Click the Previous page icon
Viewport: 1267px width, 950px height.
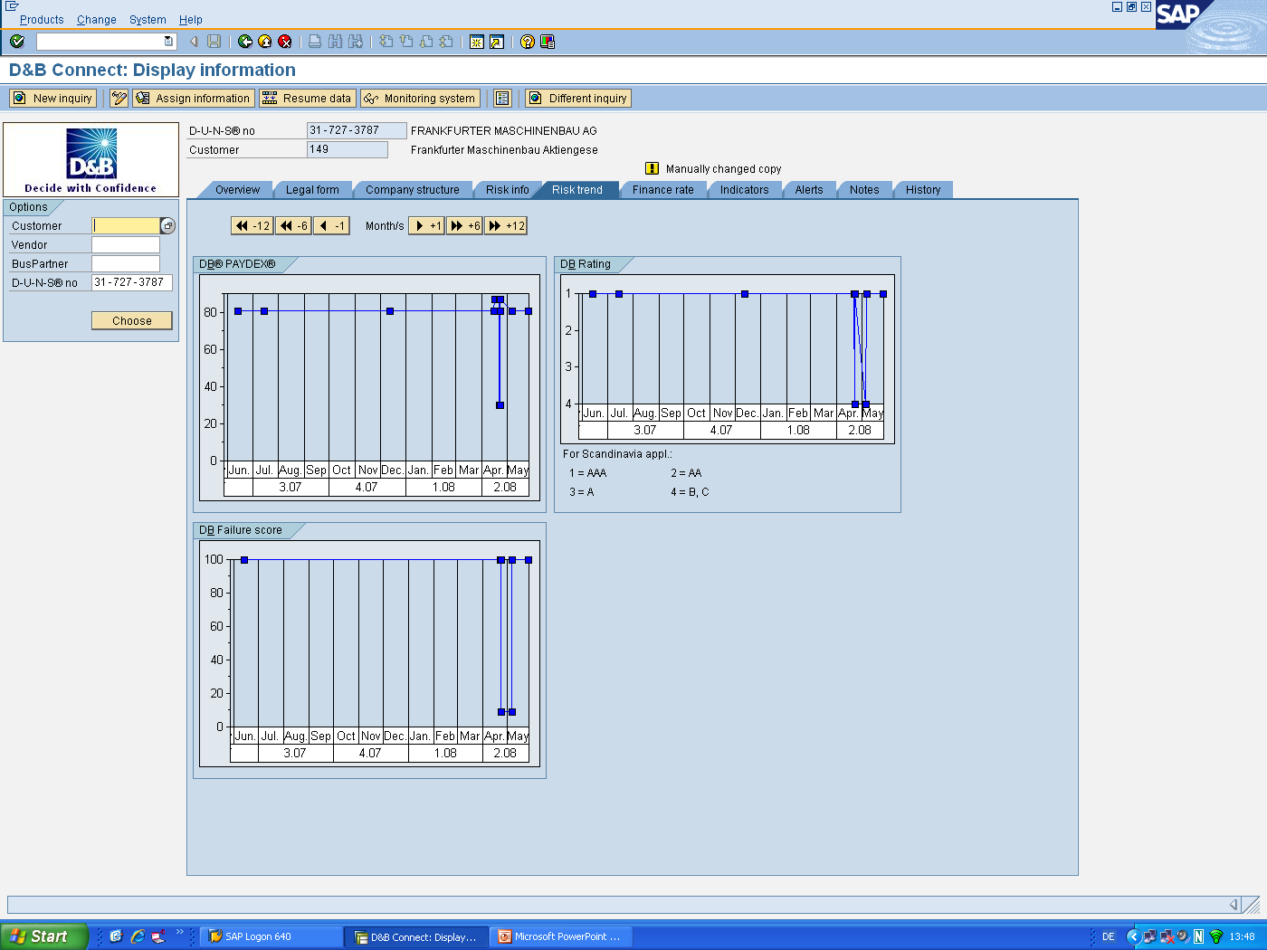[406, 42]
